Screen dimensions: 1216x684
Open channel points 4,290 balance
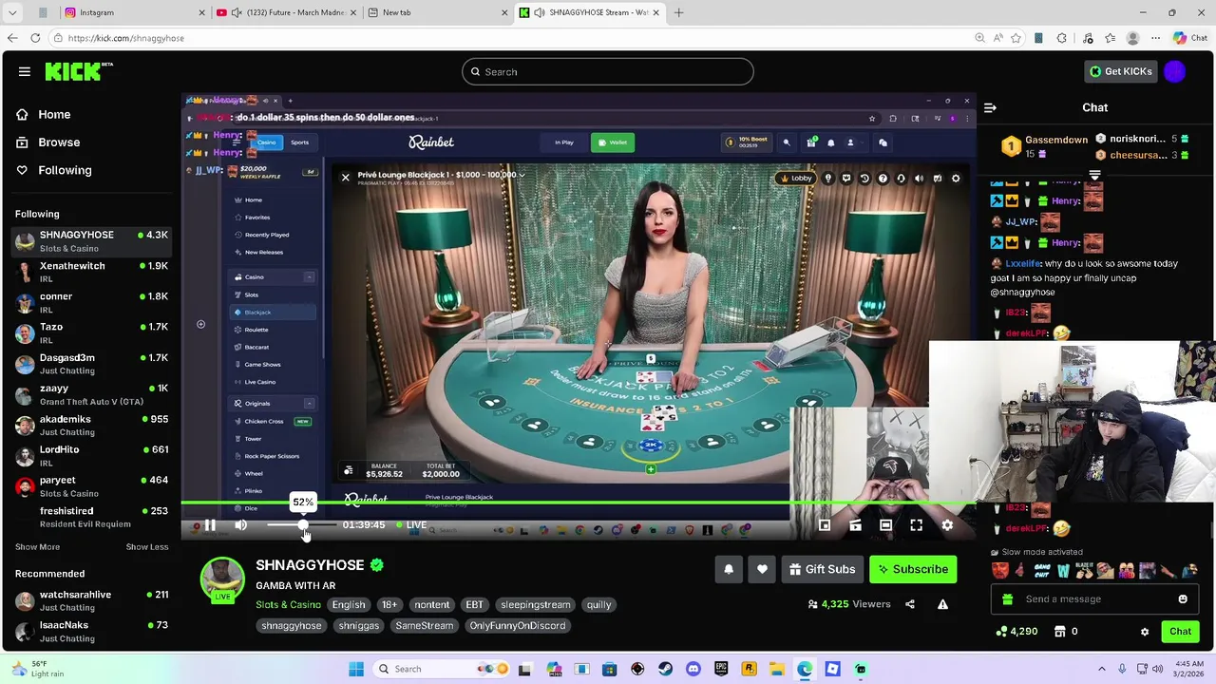pyautogui.click(x=1016, y=632)
